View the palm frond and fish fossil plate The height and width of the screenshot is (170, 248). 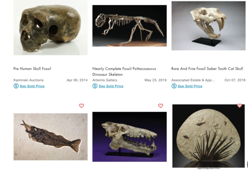coord(209,136)
